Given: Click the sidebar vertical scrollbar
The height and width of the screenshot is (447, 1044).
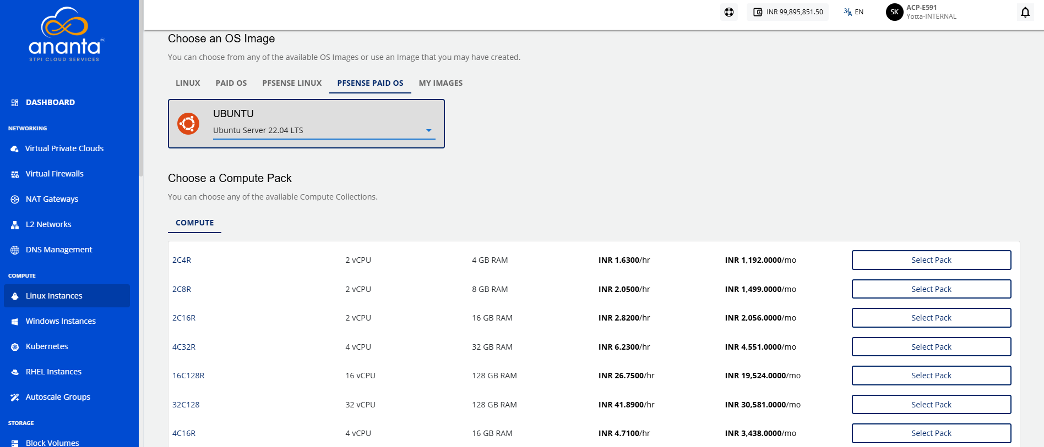Looking at the screenshot, I should point(141,88).
